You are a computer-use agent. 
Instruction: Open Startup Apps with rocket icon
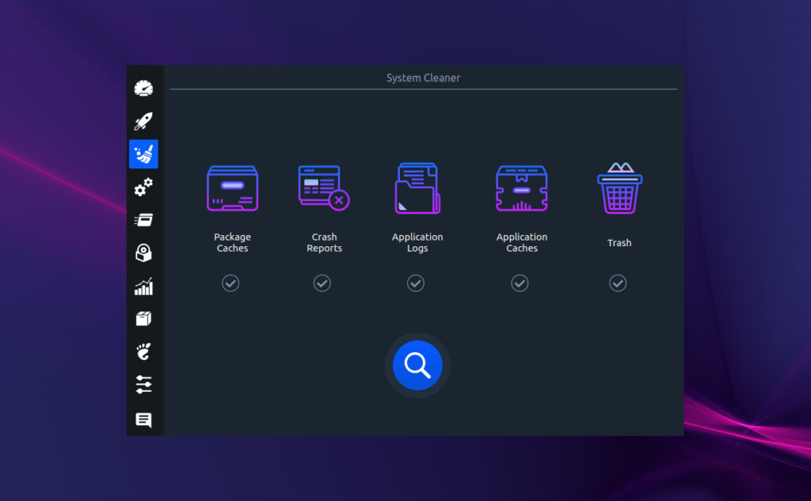click(x=143, y=120)
